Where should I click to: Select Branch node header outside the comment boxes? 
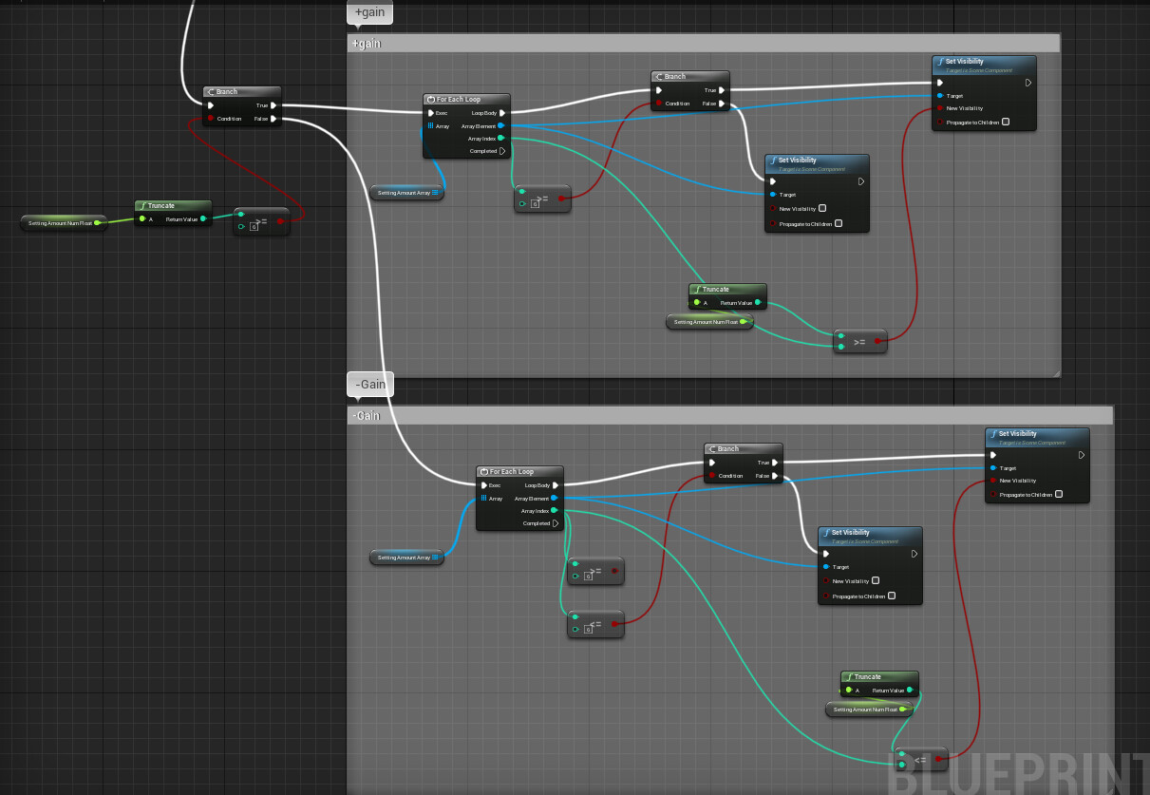pyautogui.click(x=242, y=92)
